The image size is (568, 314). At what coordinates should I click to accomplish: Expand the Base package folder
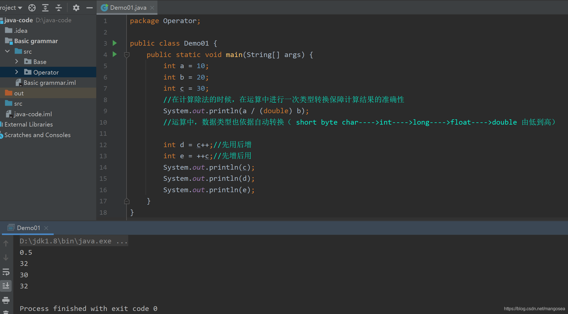[17, 61]
